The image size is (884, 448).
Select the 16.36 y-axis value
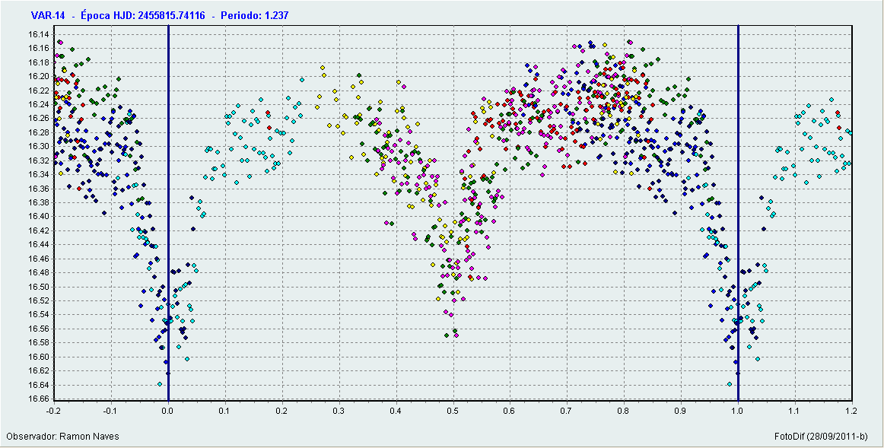click(x=38, y=188)
